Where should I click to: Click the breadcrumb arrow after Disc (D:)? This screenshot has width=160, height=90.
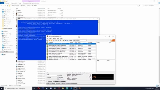[x=26, y=6]
